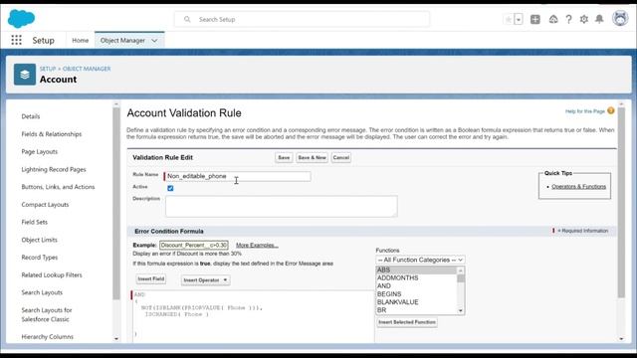Screen dimensions: 637x358
Task: Click the orange help icon beside Help for this Page
Action: (x=611, y=110)
